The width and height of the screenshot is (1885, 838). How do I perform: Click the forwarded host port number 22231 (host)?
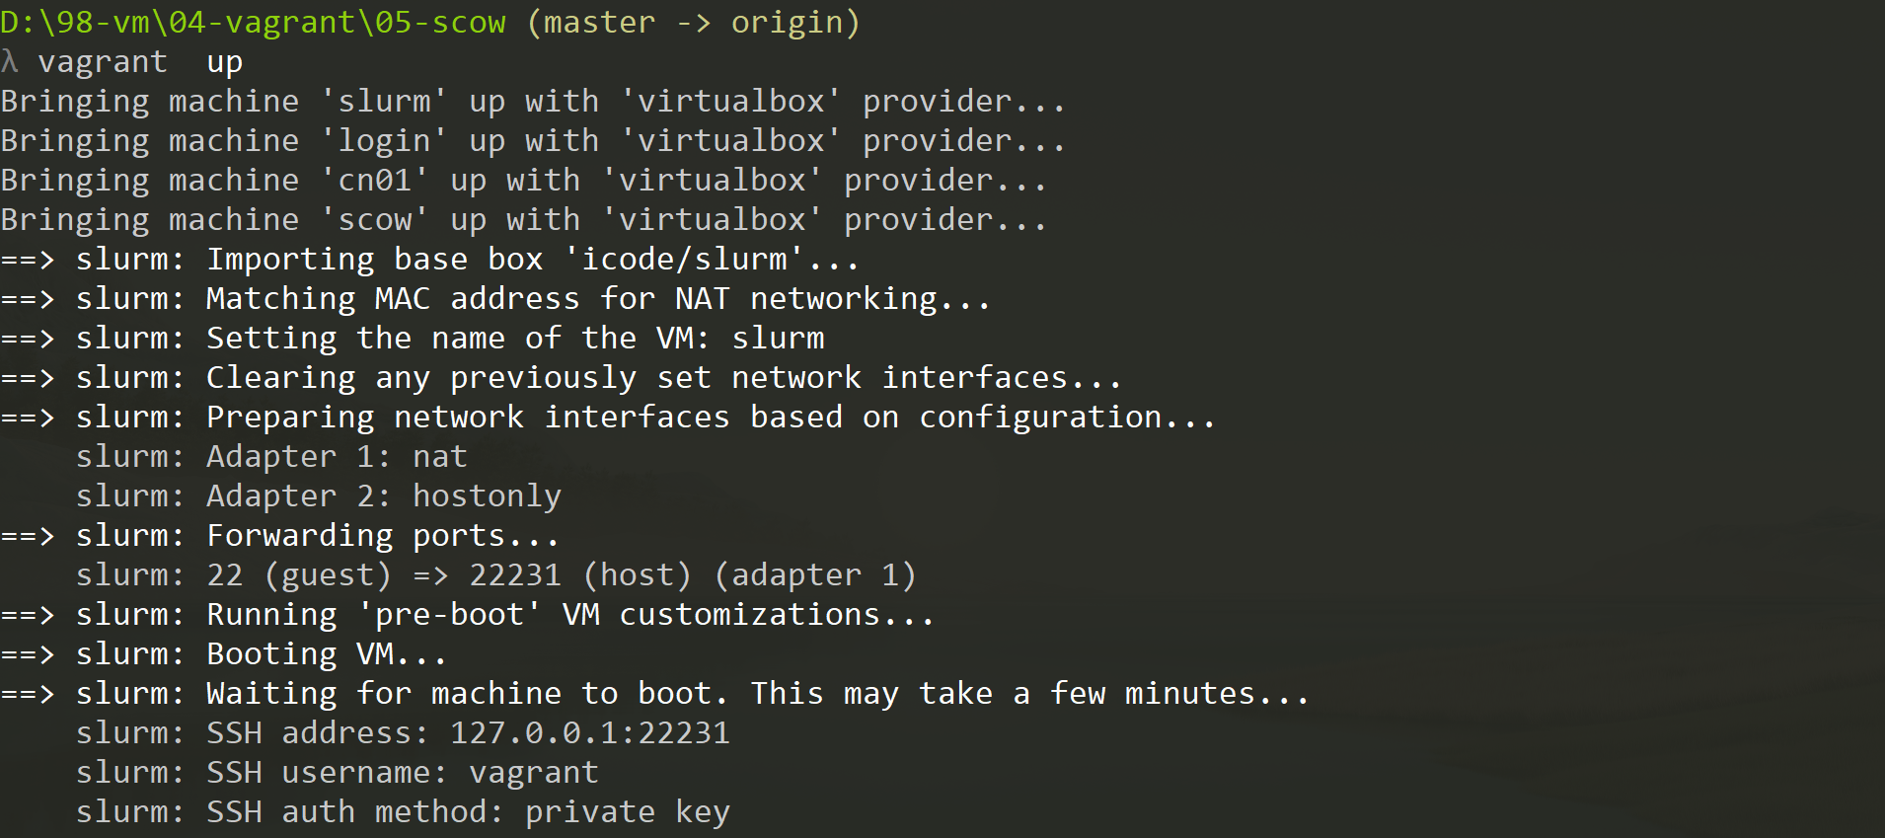click(515, 575)
